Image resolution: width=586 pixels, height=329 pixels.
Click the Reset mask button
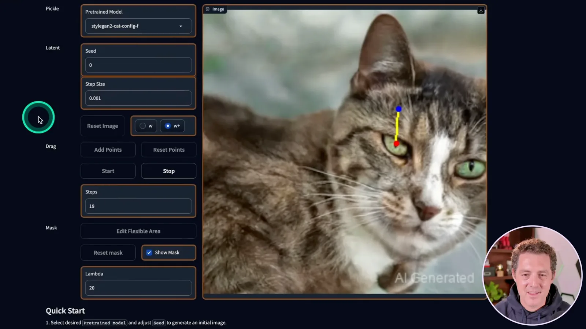(x=108, y=253)
